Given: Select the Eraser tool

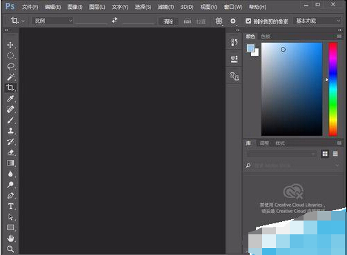Looking at the screenshot, I should coord(10,152).
